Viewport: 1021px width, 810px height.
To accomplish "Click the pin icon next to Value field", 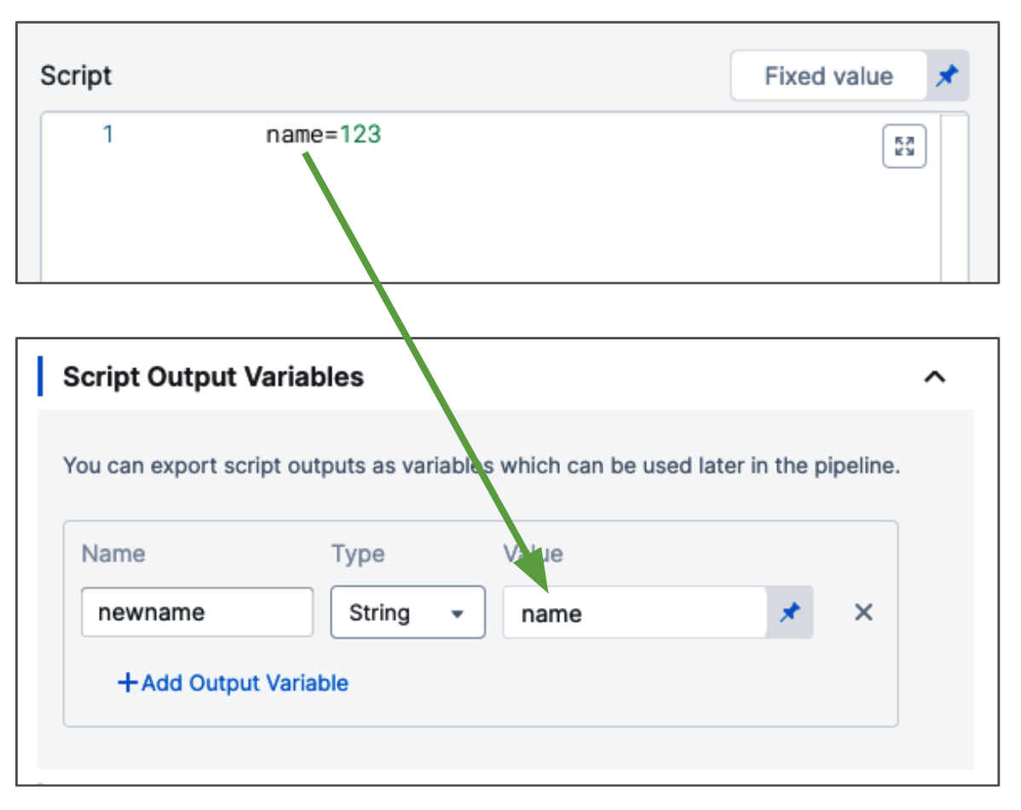I will tap(790, 612).
